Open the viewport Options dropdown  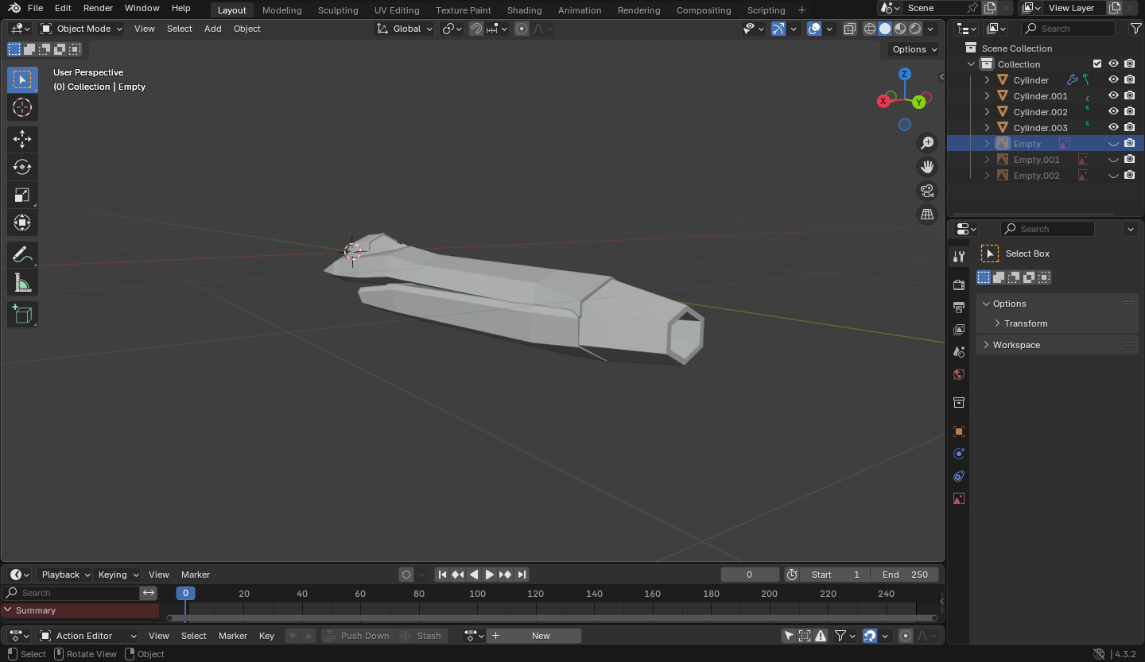click(914, 49)
